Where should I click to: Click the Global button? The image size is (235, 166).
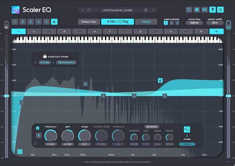coord(146,22)
